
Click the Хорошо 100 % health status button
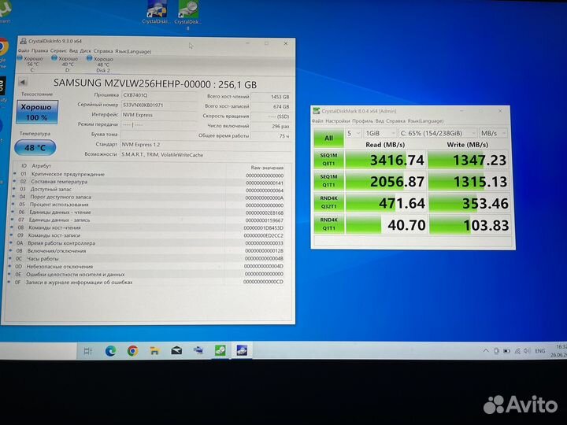point(36,112)
